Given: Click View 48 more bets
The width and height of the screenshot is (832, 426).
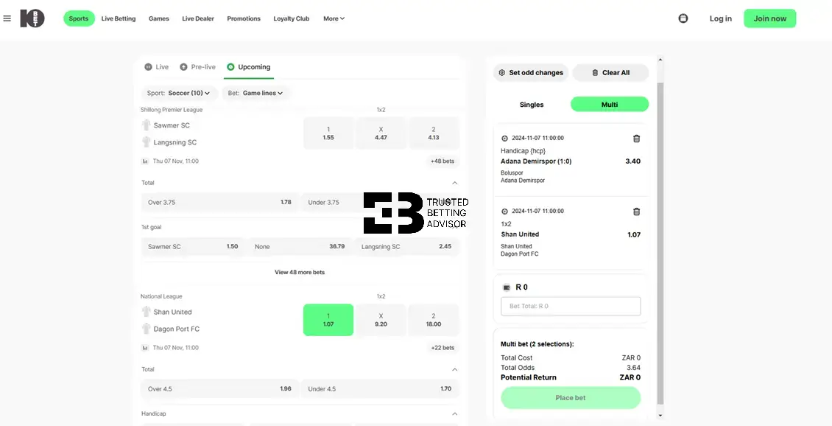Looking at the screenshot, I should coord(300,273).
